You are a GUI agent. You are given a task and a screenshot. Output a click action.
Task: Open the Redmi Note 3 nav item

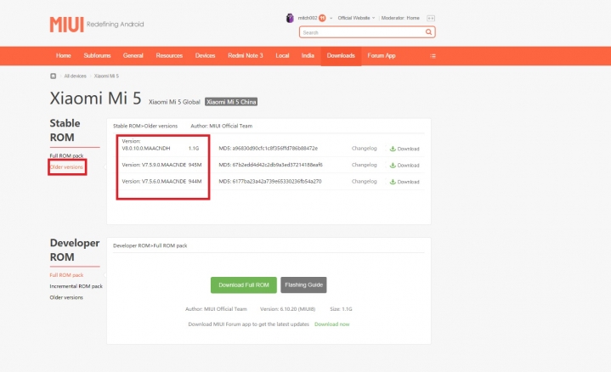coord(246,56)
